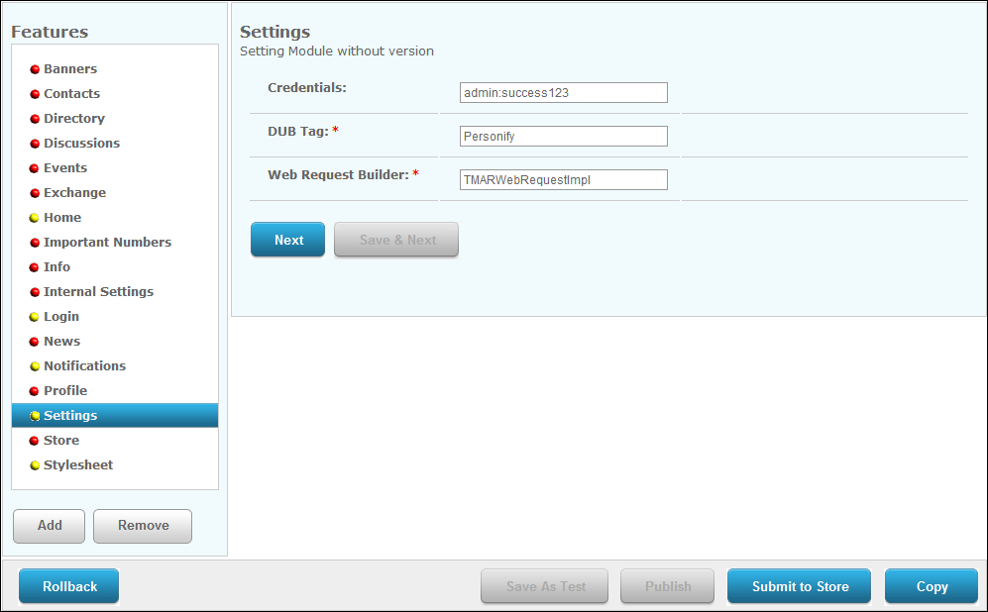The image size is (988, 612).
Task: Click the yellow dot beside Stylesheet
Action: pyautogui.click(x=35, y=465)
